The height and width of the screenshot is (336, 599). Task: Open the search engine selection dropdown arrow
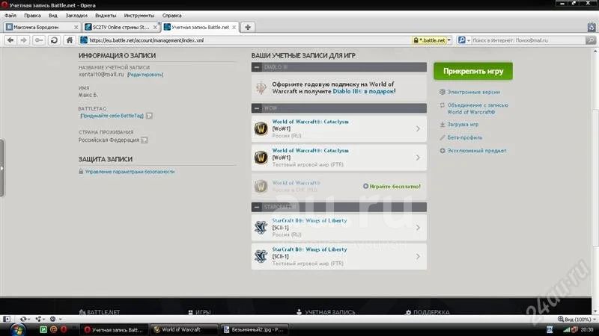tap(469, 40)
